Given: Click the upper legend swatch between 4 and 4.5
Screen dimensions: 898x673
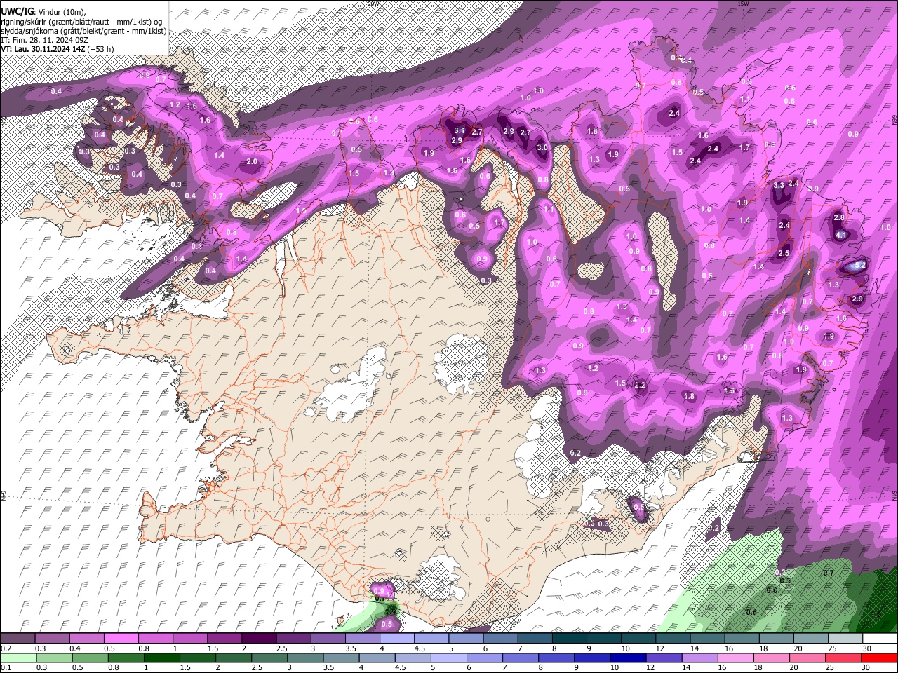Looking at the screenshot, I should click(396, 638).
